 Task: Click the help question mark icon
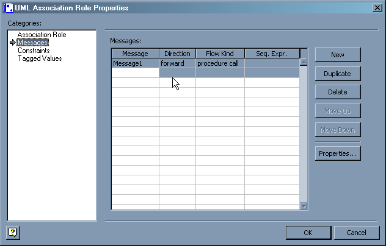click(x=13, y=232)
